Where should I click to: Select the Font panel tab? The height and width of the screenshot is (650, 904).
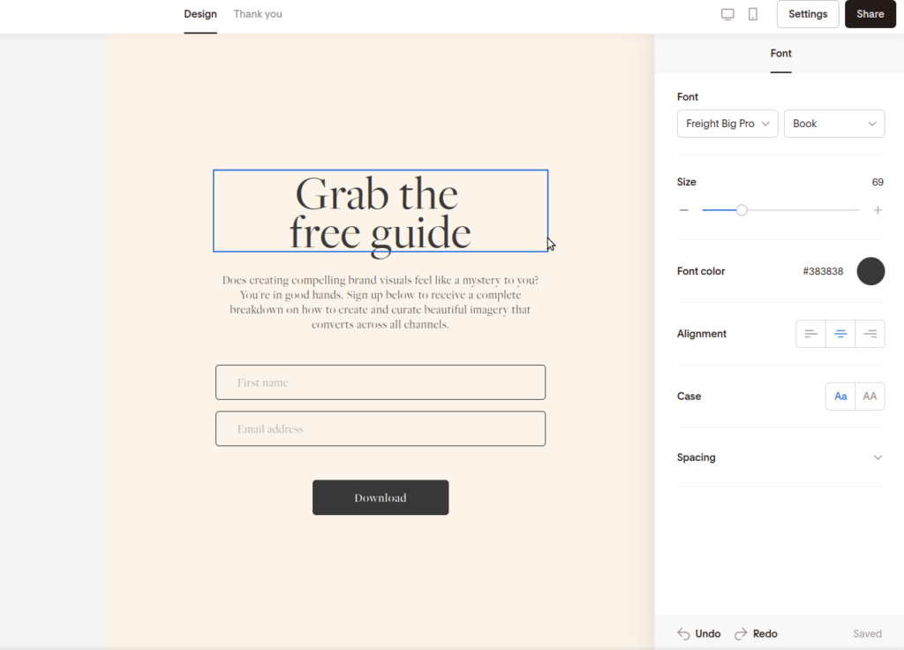tap(781, 54)
